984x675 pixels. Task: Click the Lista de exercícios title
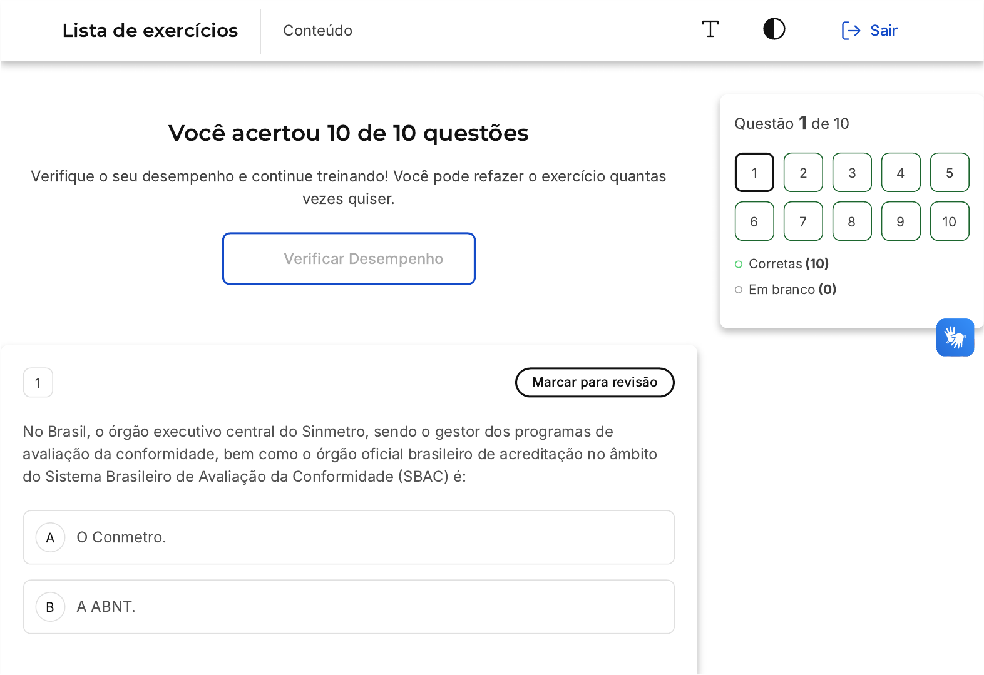coord(150,31)
